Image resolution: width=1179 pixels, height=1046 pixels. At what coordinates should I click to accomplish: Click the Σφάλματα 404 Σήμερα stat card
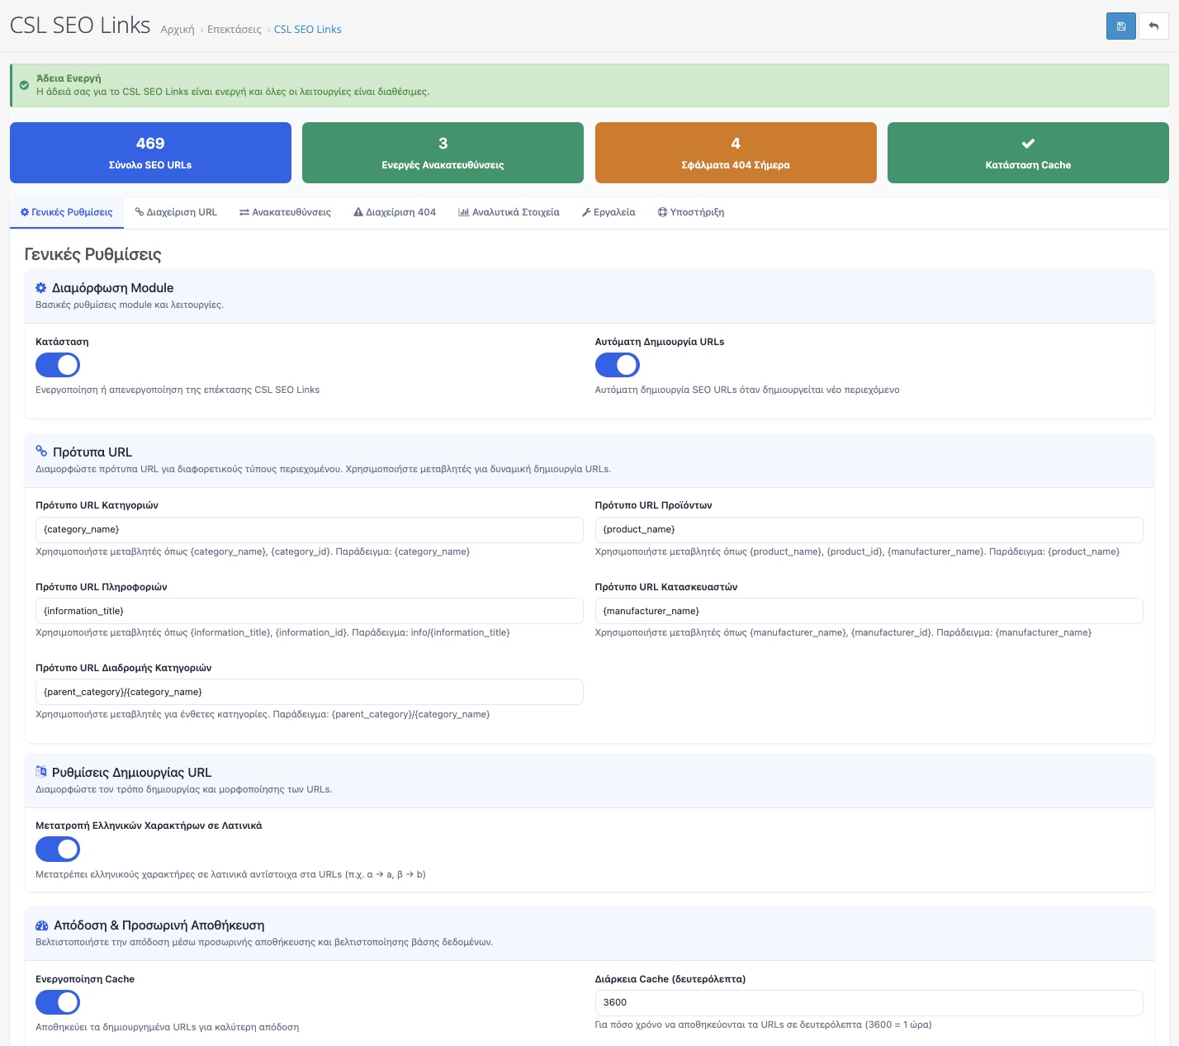(x=736, y=153)
